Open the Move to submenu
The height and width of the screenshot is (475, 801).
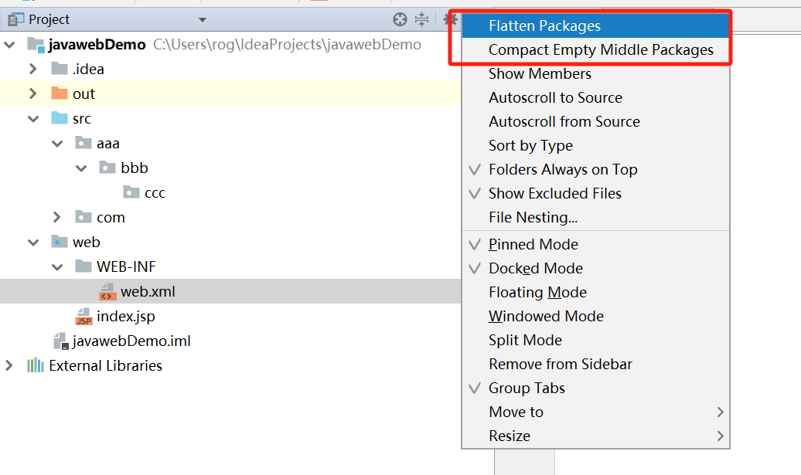pos(516,412)
